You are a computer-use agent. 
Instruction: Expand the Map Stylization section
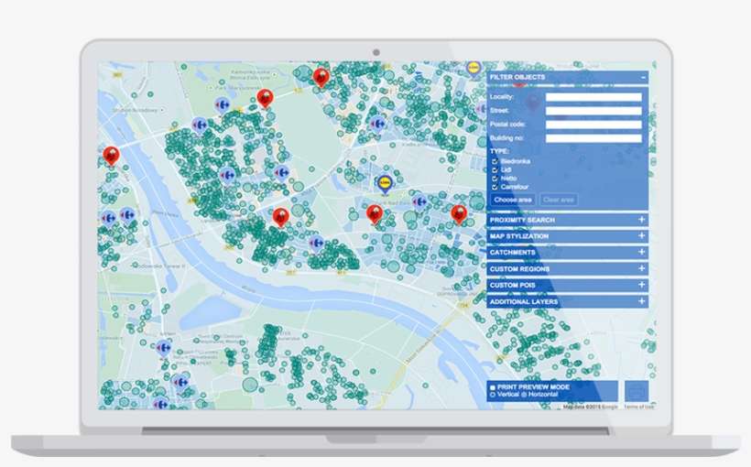[x=641, y=235]
